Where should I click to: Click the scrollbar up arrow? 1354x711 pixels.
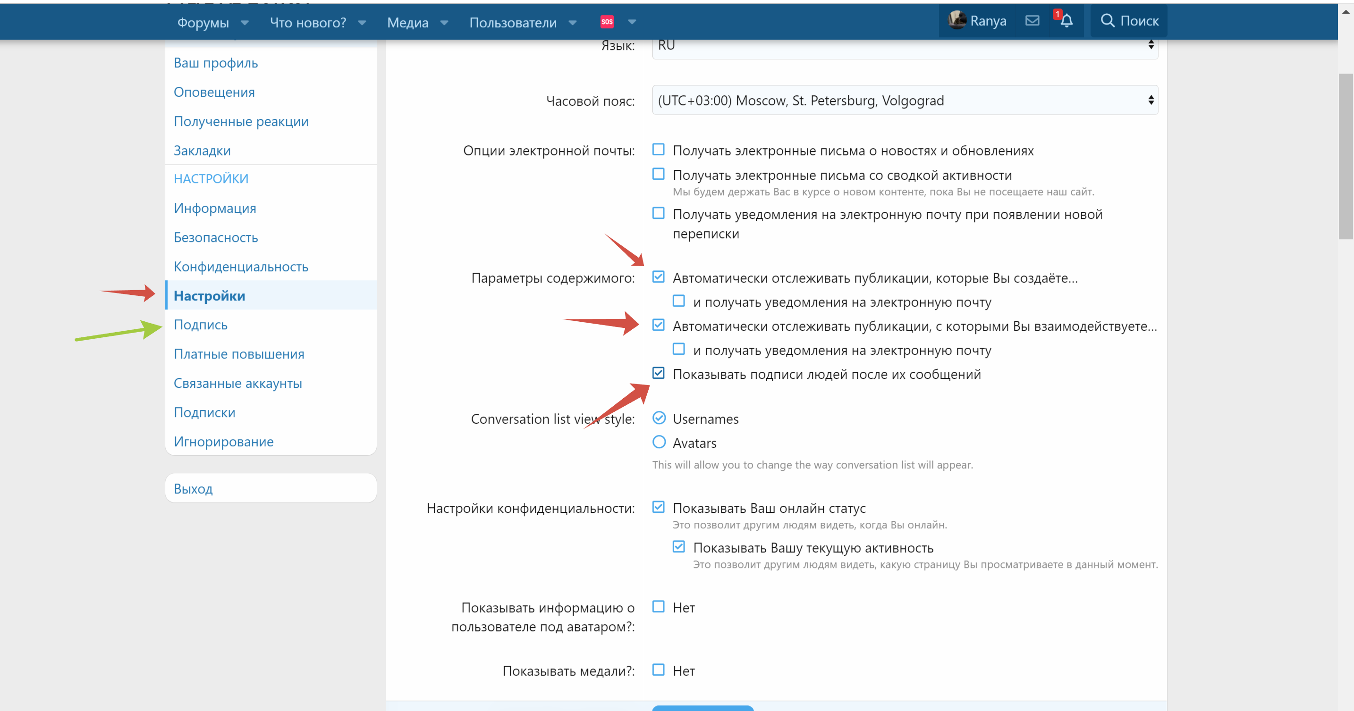1346,11
